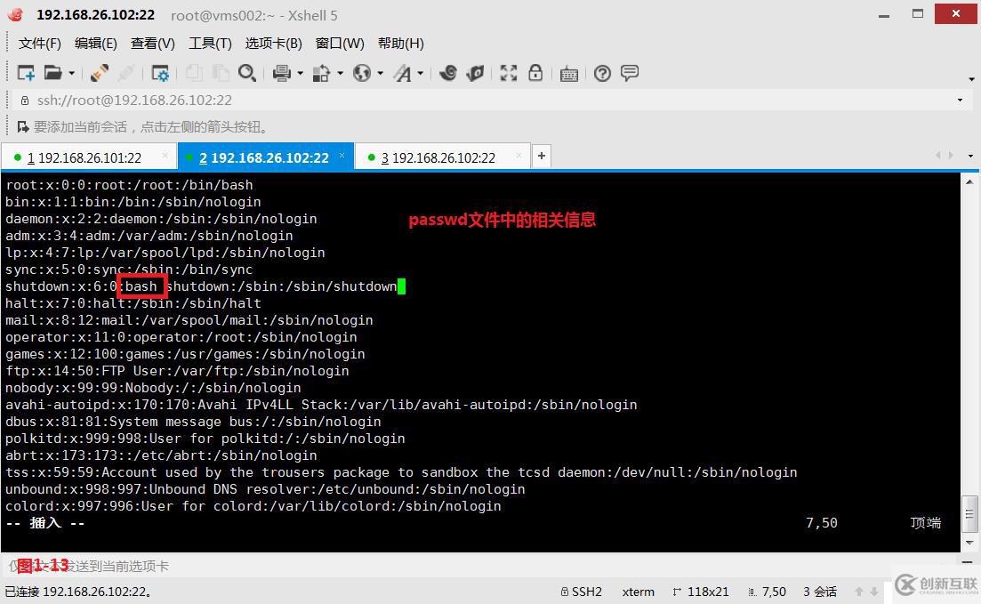Viewport: 981px width, 604px height.
Task: Open the 文件(F) menu
Action: click(x=40, y=44)
